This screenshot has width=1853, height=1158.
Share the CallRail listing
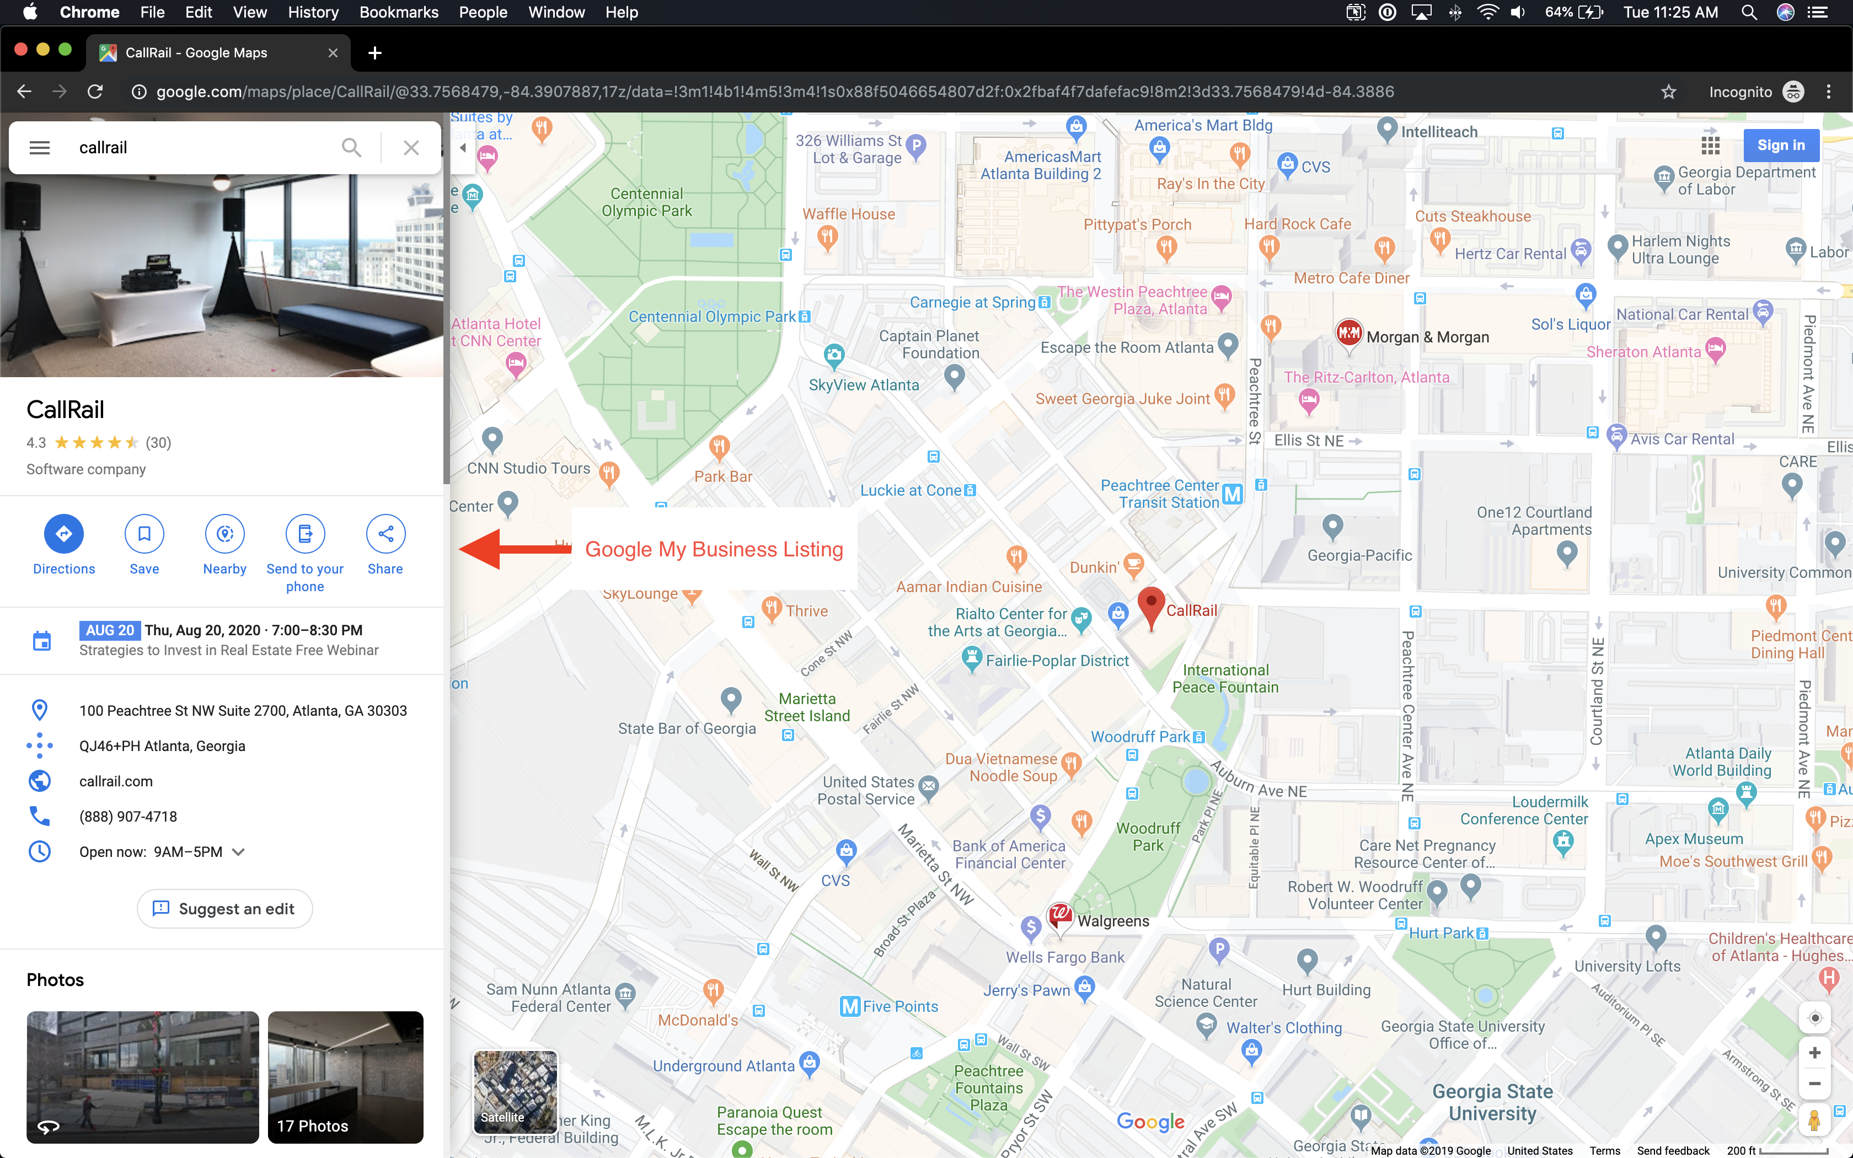point(385,534)
